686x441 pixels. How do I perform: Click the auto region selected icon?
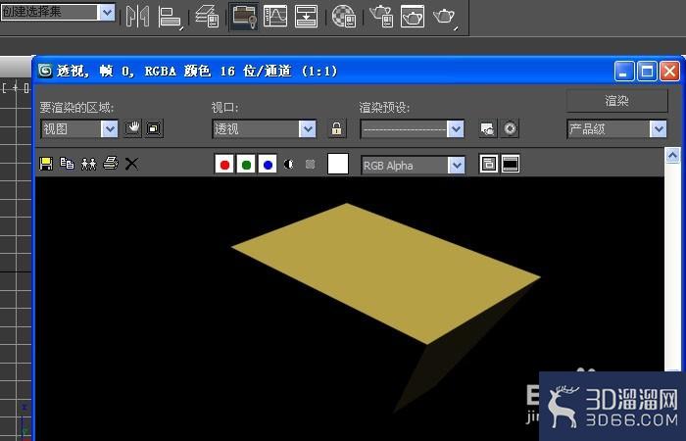(x=154, y=128)
